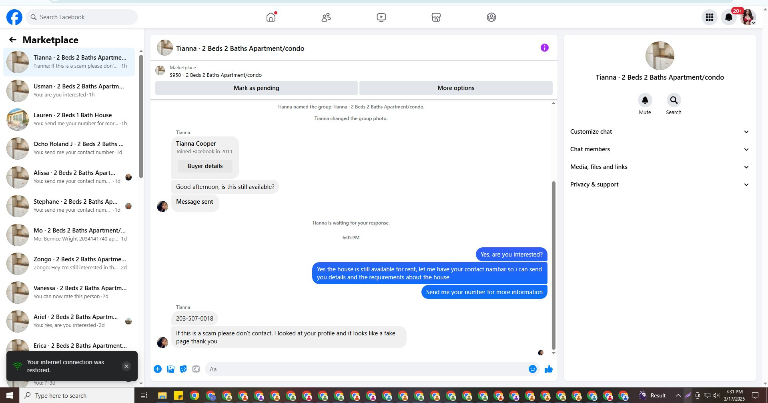This screenshot has height=403, width=768.
Task: Open File Explorer from the taskbar
Action: pyautogui.click(x=162, y=395)
